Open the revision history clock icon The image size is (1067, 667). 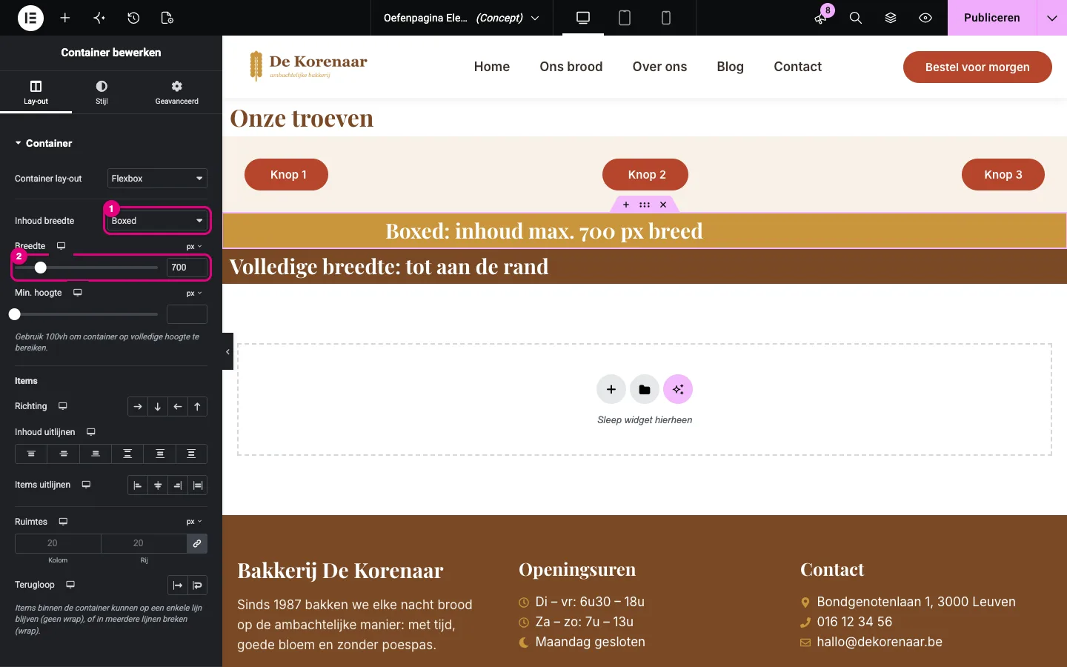tap(133, 18)
